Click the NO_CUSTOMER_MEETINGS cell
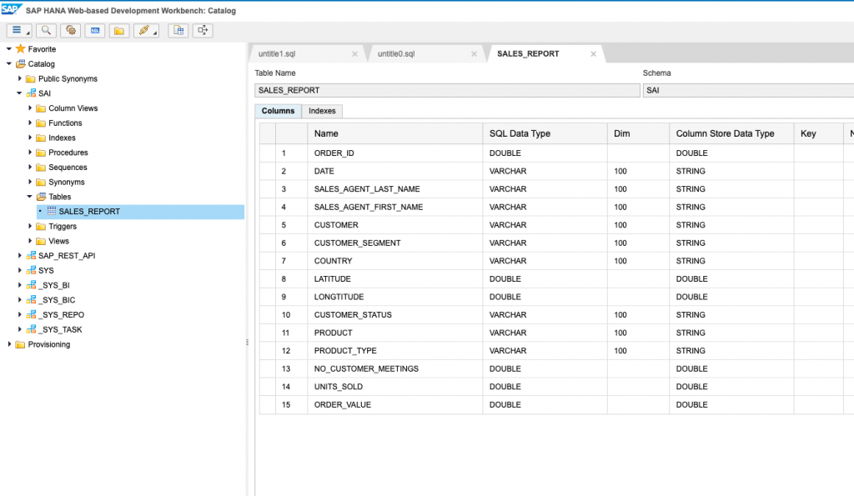 pos(394,368)
